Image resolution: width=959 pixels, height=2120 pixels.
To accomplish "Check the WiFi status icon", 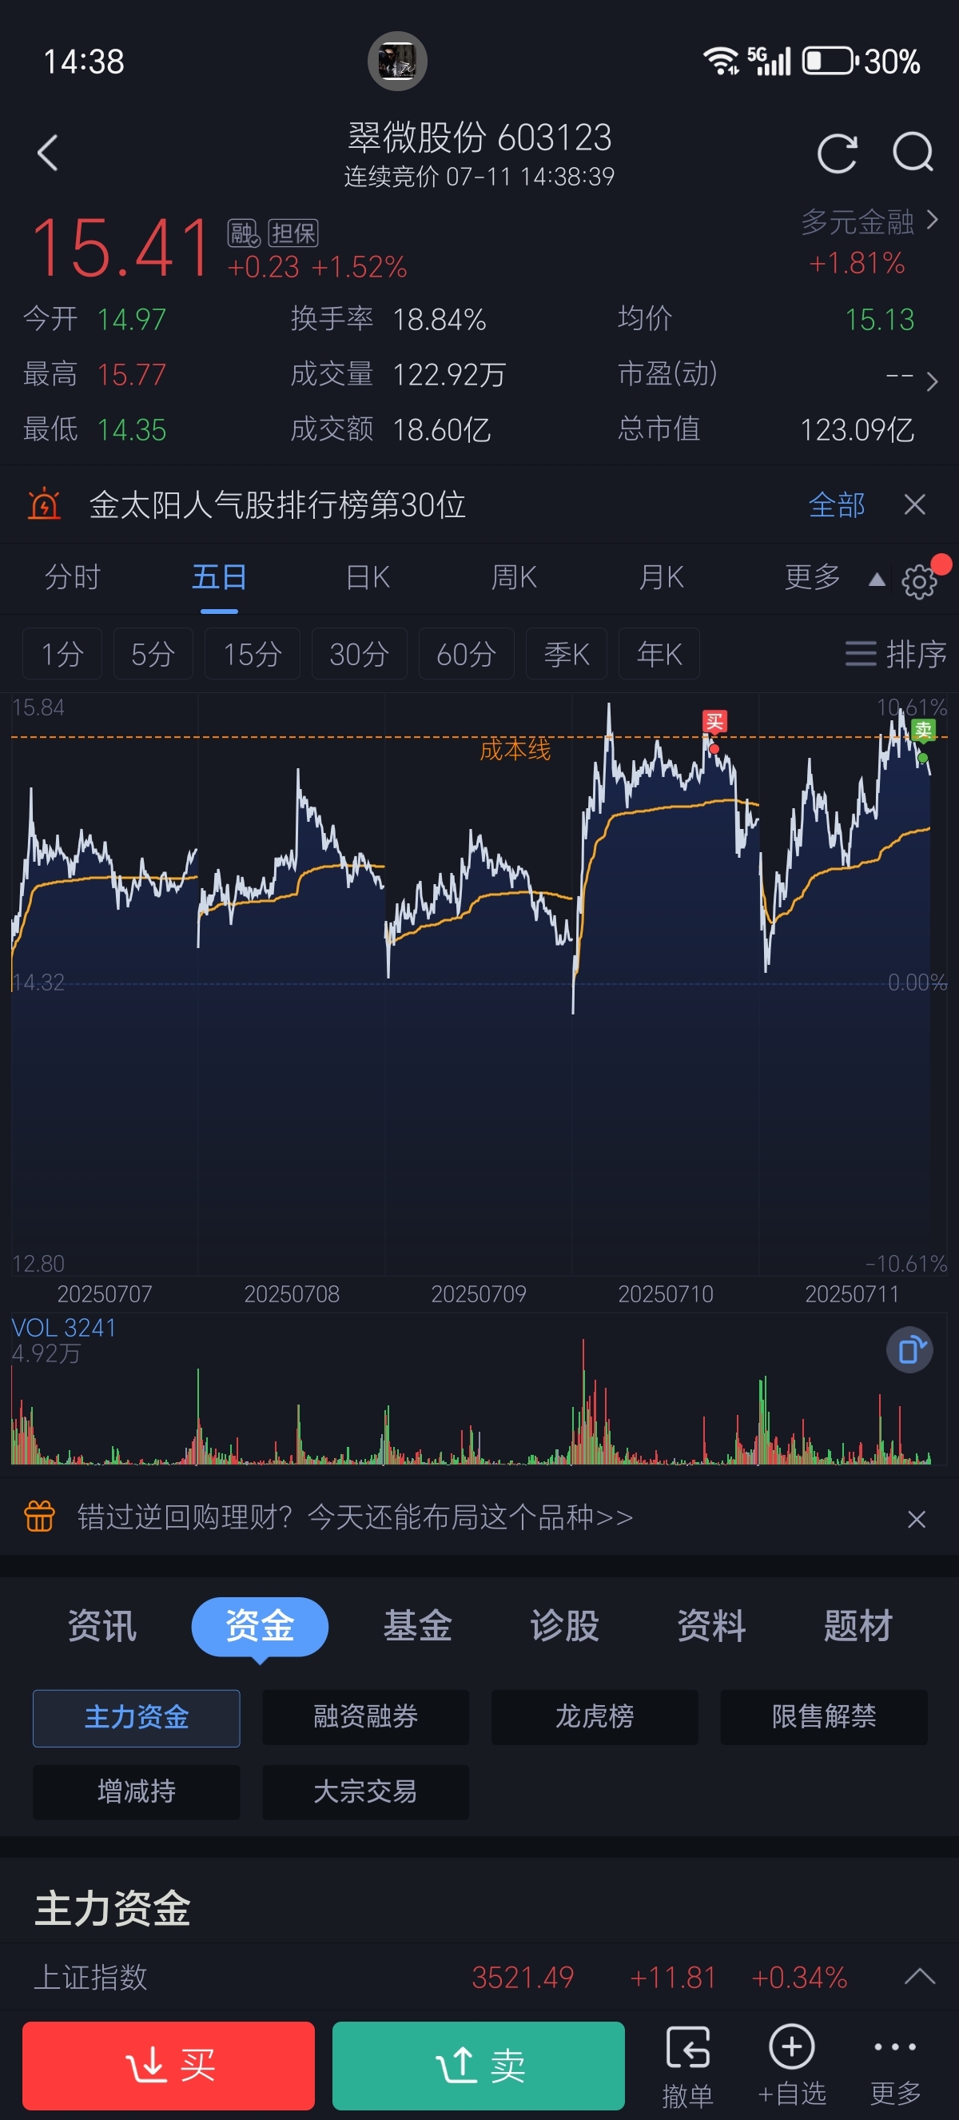I will point(722,61).
